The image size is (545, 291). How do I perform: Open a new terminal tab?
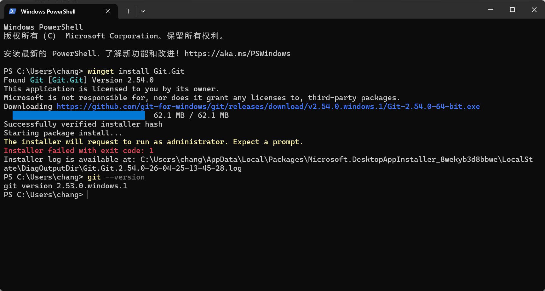pyautogui.click(x=128, y=11)
